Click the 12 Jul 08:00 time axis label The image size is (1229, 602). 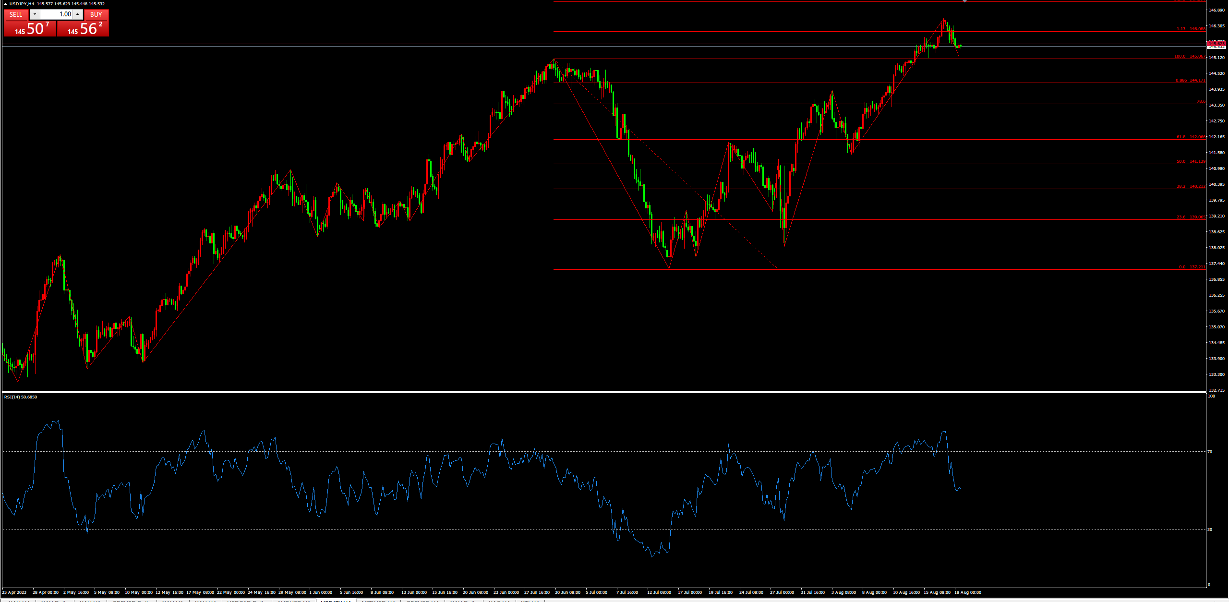659,592
